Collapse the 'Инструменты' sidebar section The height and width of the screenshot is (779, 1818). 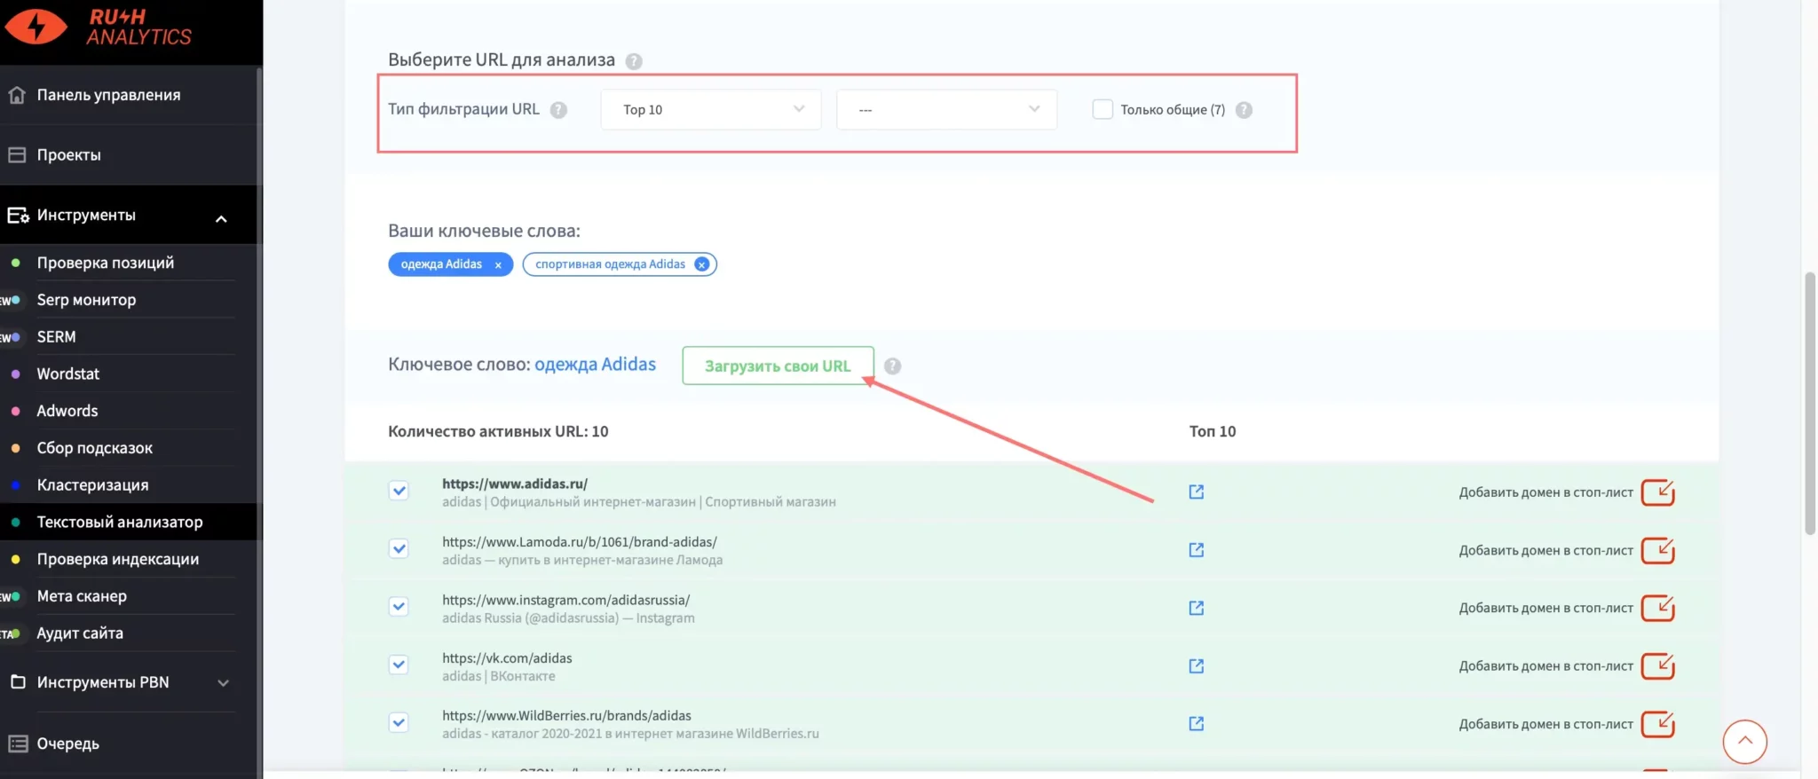[221, 217]
